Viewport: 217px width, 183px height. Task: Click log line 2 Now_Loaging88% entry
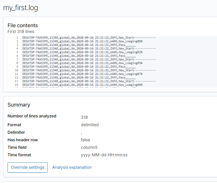click(83, 41)
